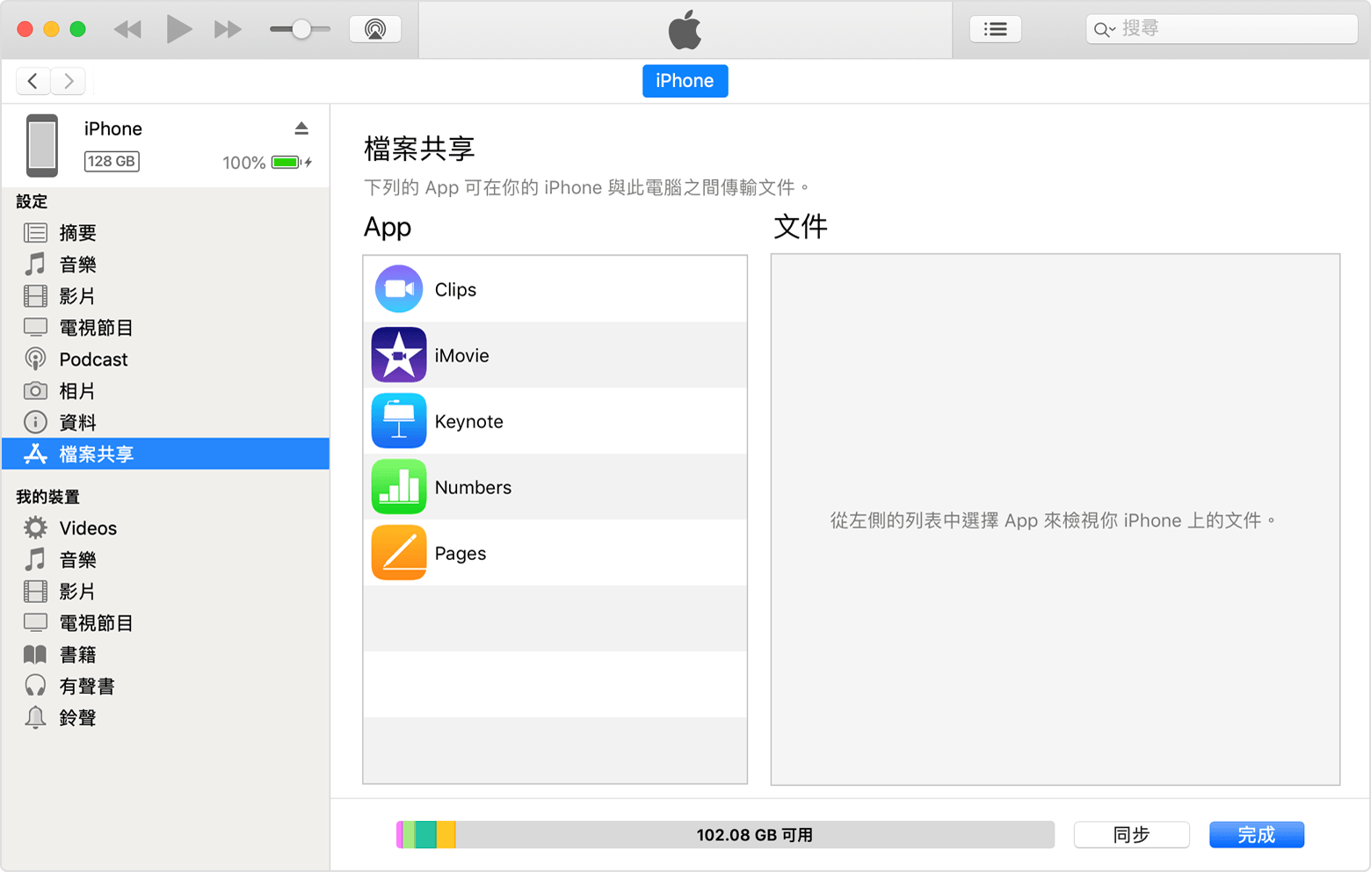Click the iPhone device icon in sidebar

[41, 145]
